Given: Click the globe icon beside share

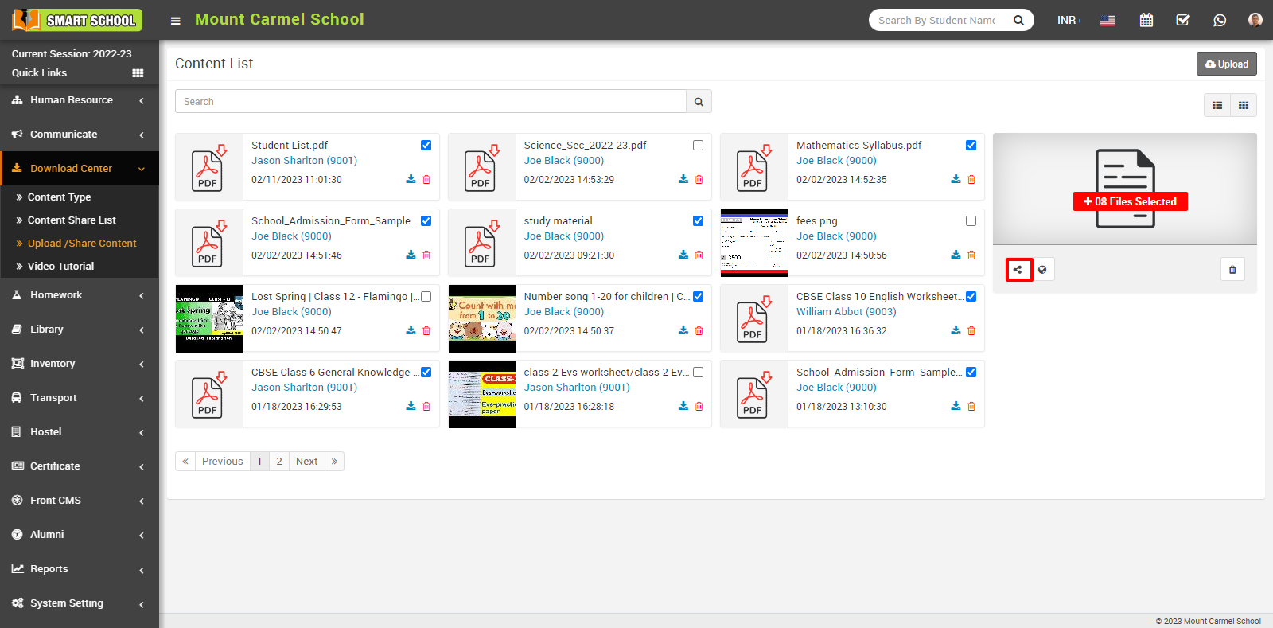Looking at the screenshot, I should (x=1042, y=270).
